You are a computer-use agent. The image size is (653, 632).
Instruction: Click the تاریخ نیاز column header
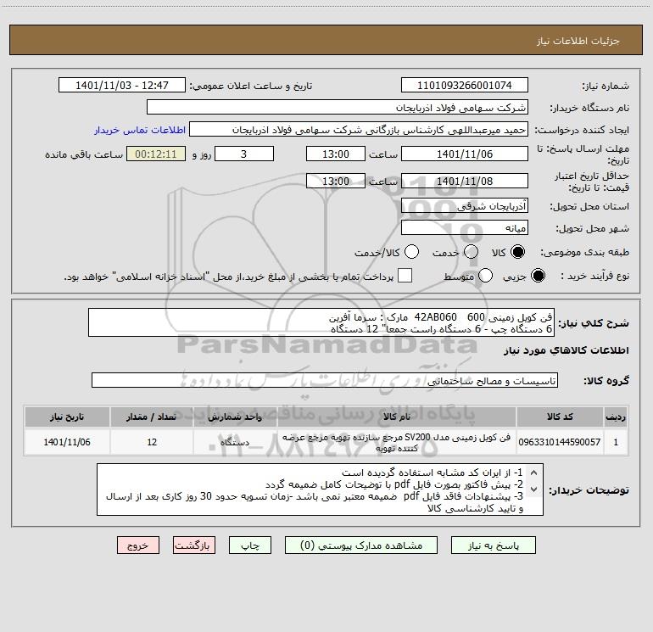pyautogui.click(x=67, y=417)
